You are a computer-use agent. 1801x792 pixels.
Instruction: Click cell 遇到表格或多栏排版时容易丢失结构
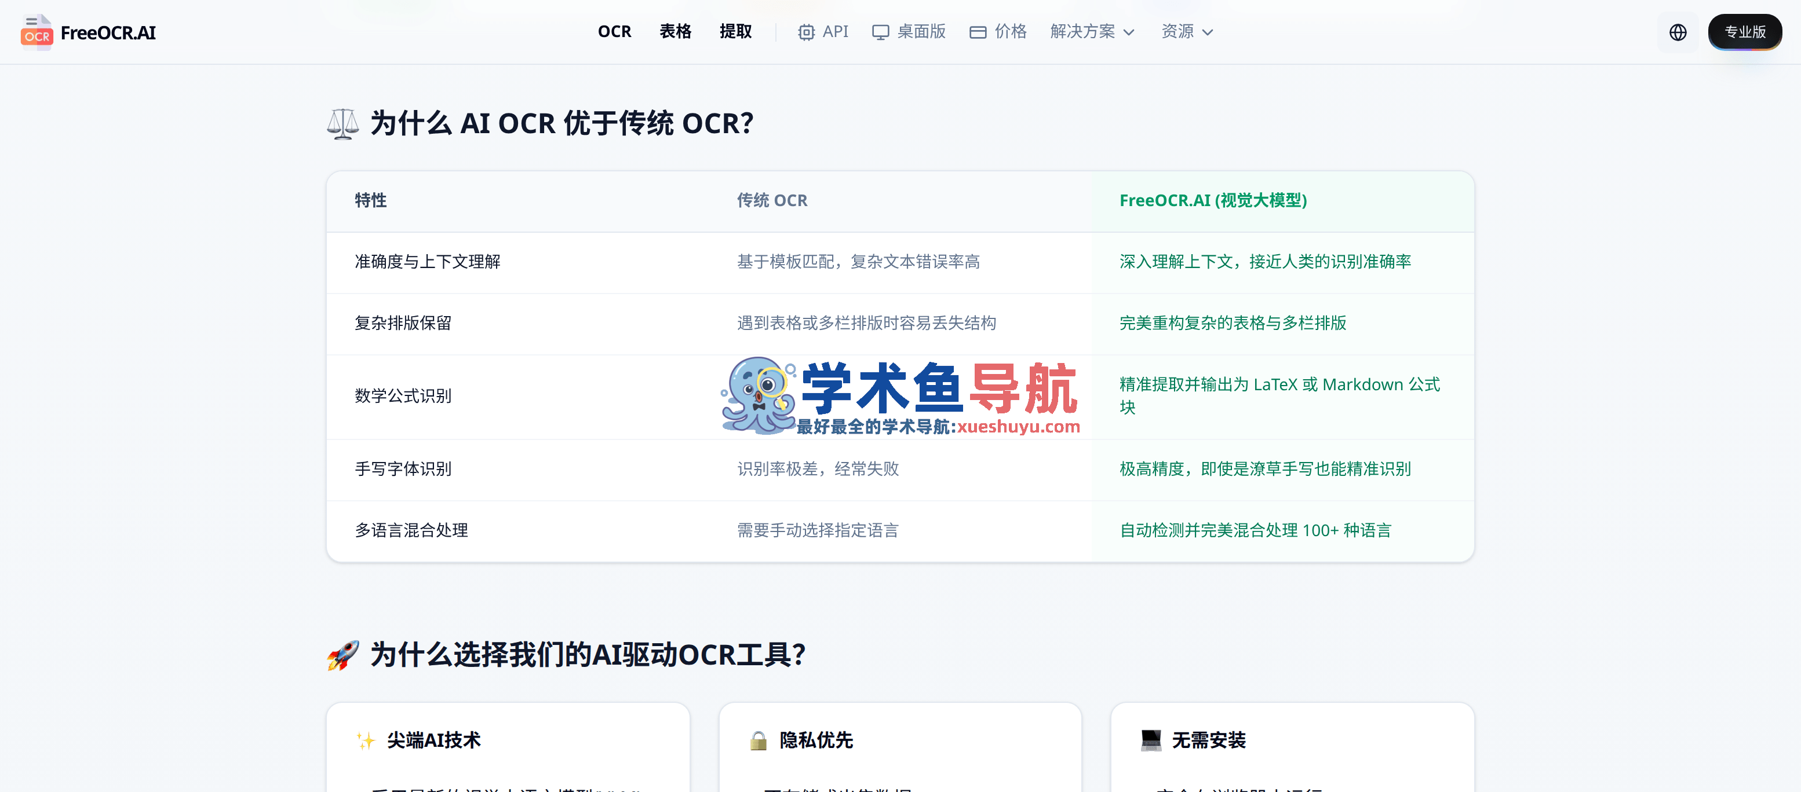coord(866,322)
